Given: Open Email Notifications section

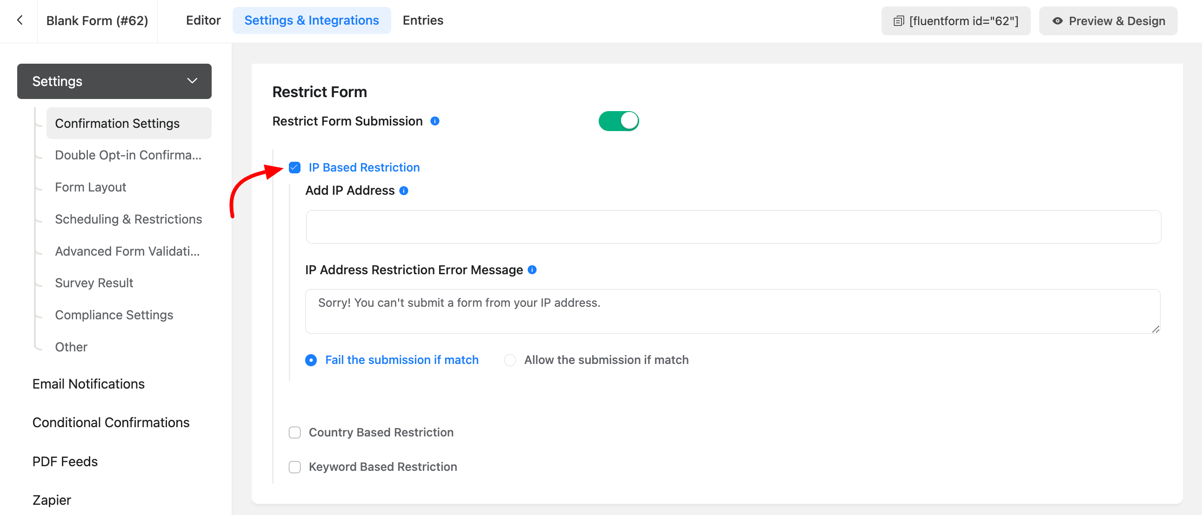Looking at the screenshot, I should point(88,384).
